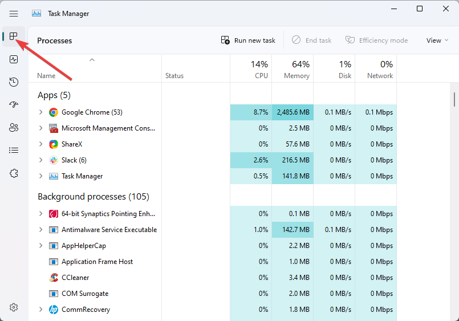Viewport: 459px width, 321px height.
Task: Click Run new task button
Action: 248,40
